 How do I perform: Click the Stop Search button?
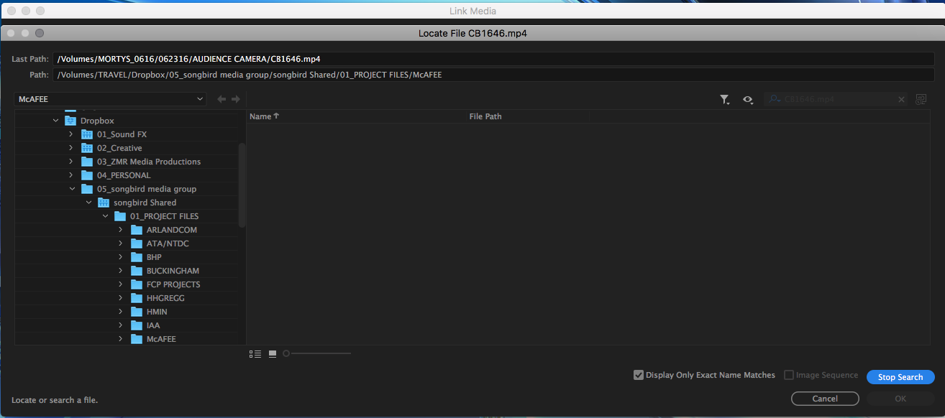pyautogui.click(x=900, y=377)
